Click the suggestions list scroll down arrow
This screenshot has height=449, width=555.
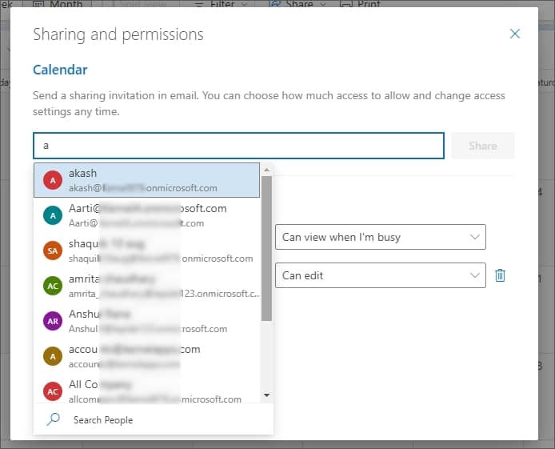[x=267, y=395]
